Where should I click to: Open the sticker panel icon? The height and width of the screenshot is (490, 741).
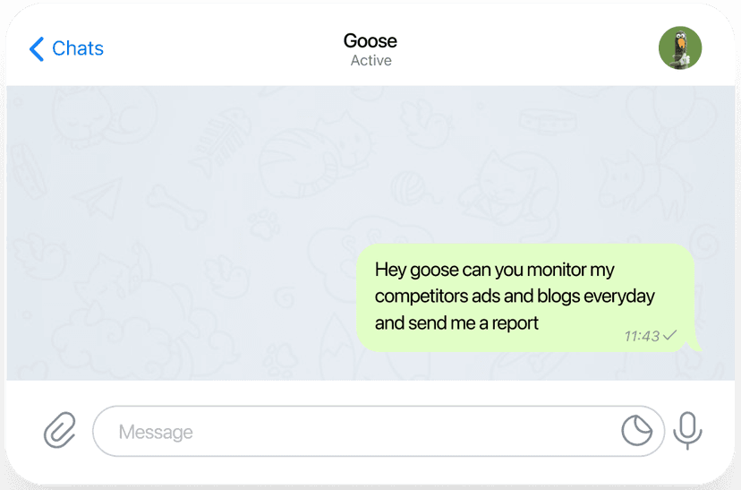(x=637, y=431)
